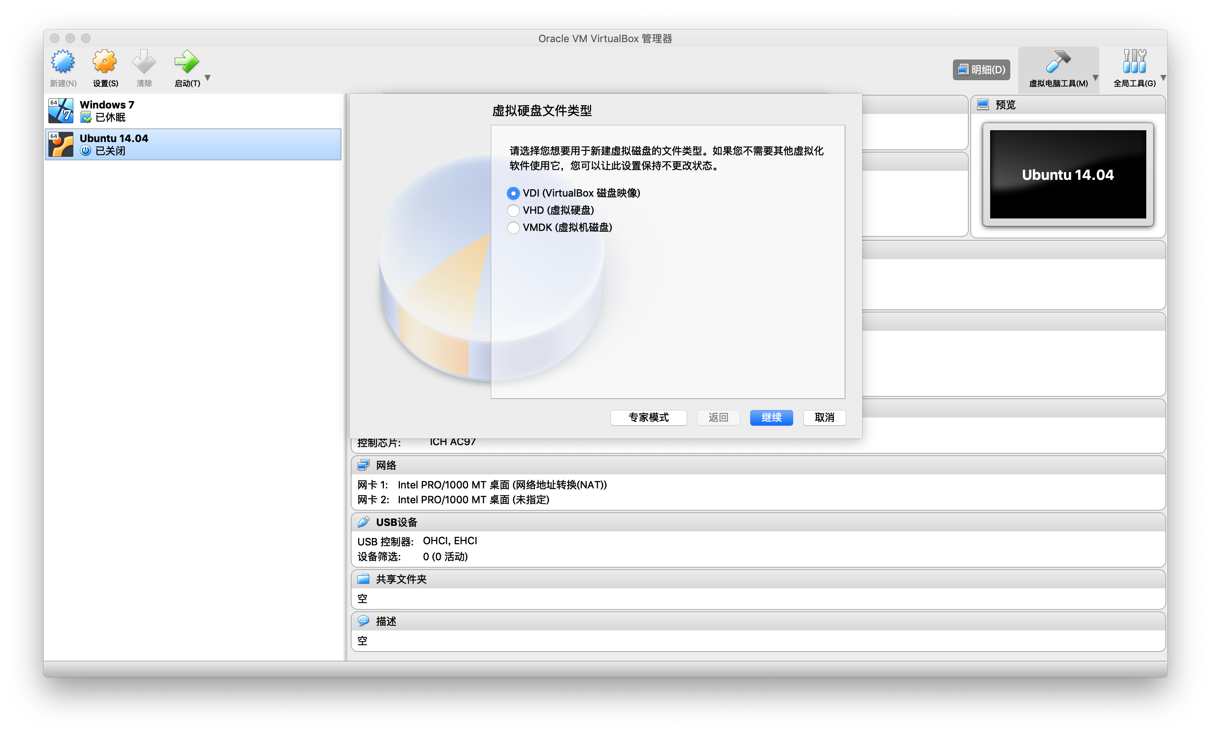The image size is (1211, 735).
Task: Click the window close button
Action: (x=55, y=38)
